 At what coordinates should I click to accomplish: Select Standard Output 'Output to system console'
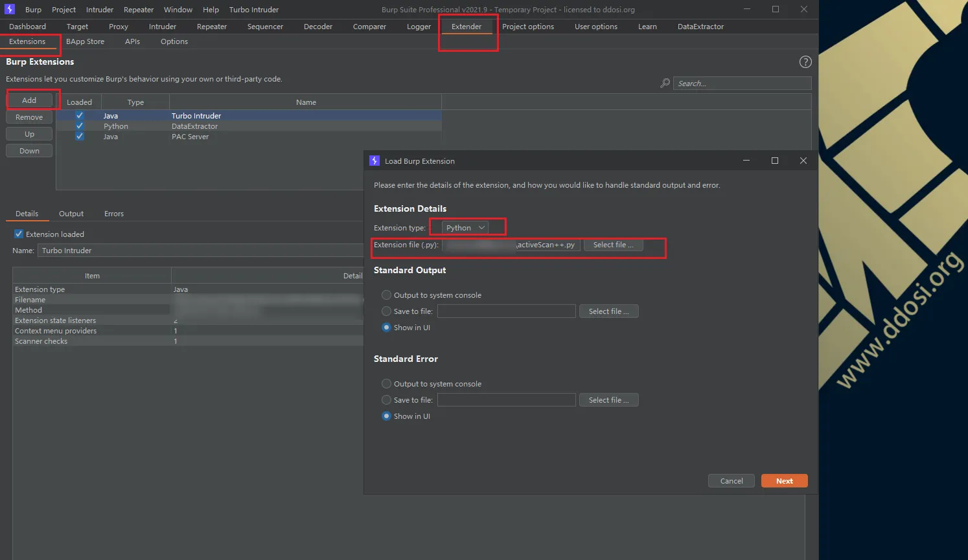coord(386,295)
